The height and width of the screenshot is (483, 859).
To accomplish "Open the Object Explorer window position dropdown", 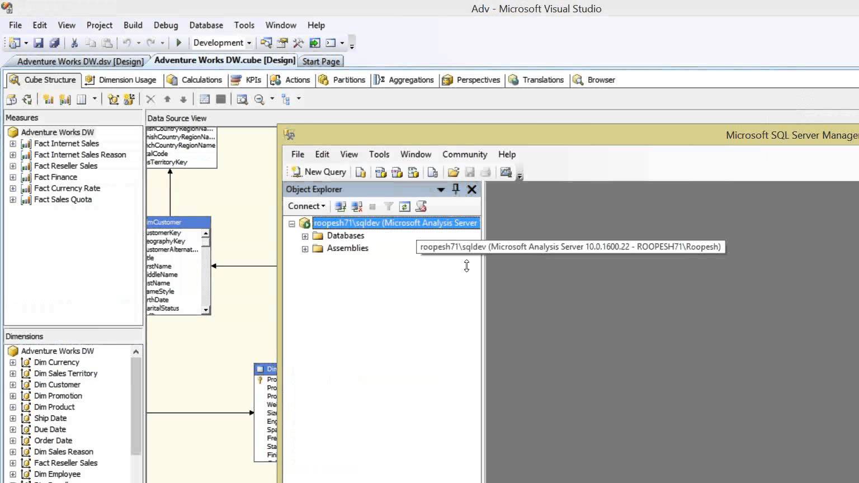I will (x=441, y=190).
